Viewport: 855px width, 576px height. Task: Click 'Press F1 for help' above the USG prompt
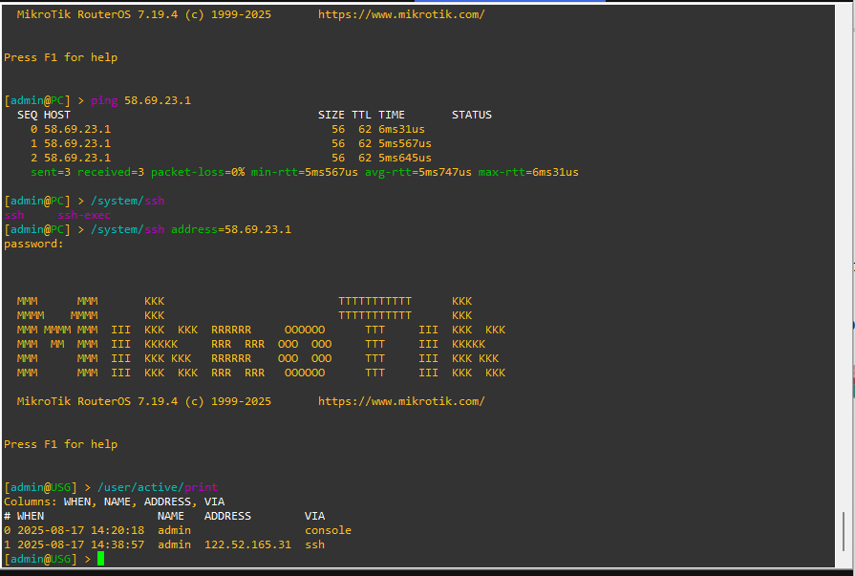click(x=60, y=444)
